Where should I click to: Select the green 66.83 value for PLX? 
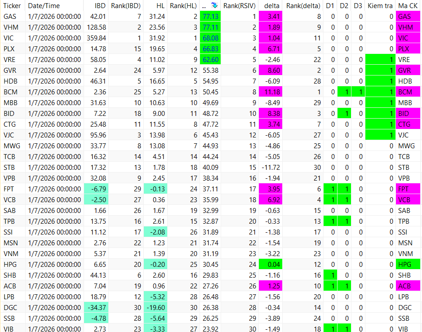pyautogui.click(x=210, y=49)
